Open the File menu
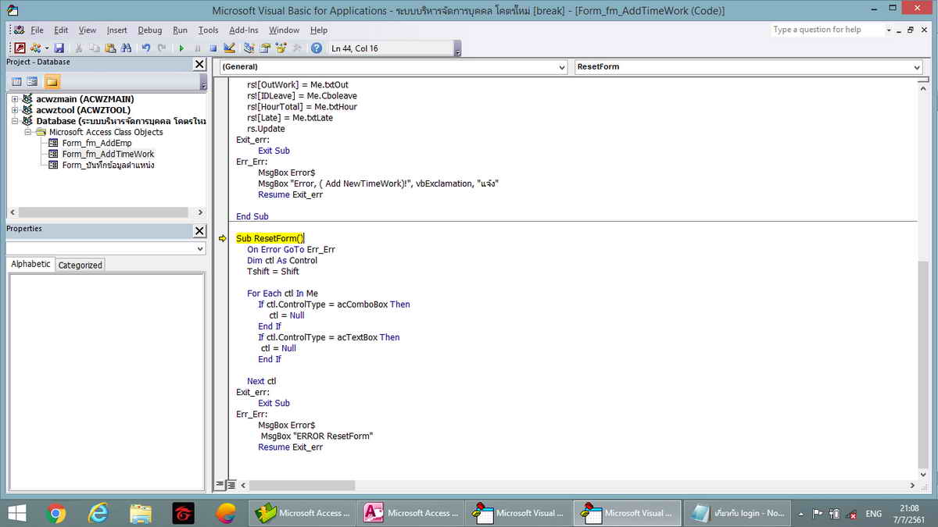The height and width of the screenshot is (527, 938). click(x=37, y=30)
